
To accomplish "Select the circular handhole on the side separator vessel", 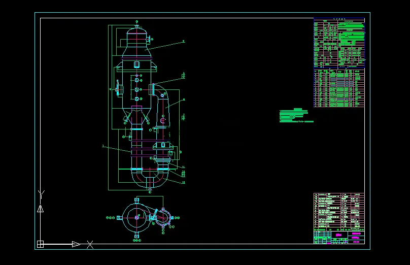I will [x=163, y=121].
